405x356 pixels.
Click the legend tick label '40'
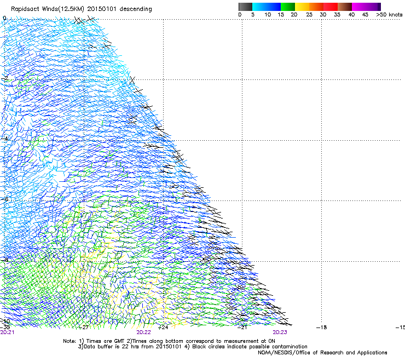click(351, 15)
